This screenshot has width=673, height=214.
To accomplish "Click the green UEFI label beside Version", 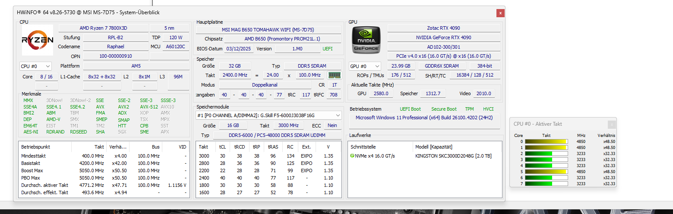I will click(328, 49).
